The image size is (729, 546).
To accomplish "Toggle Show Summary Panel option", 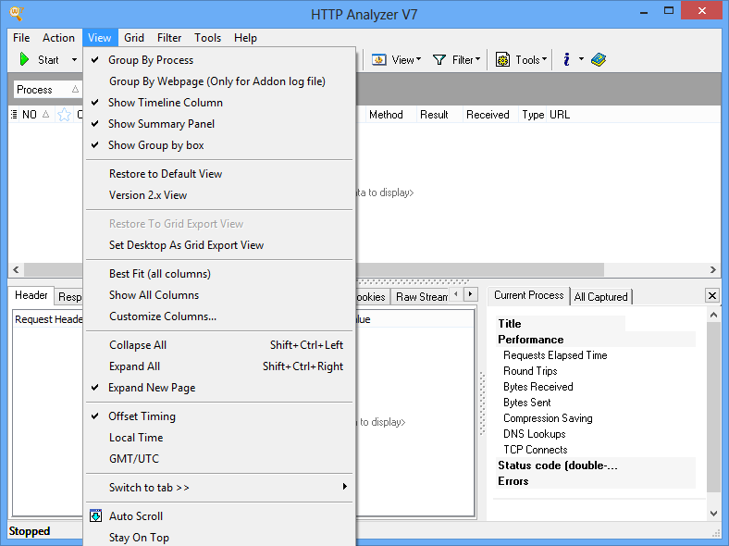I will (219, 124).
